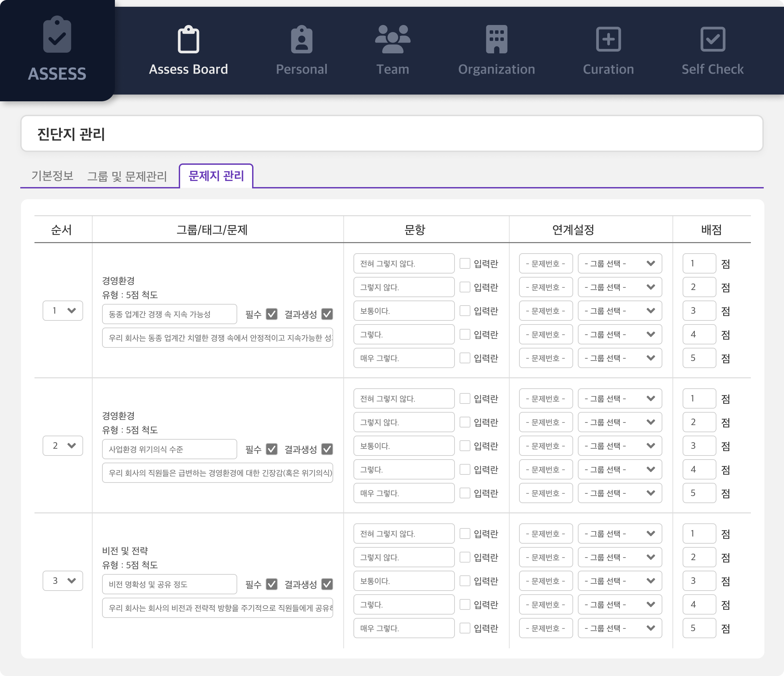The width and height of the screenshot is (784, 676).
Task: Open Curation plus-box icon
Action: click(608, 39)
